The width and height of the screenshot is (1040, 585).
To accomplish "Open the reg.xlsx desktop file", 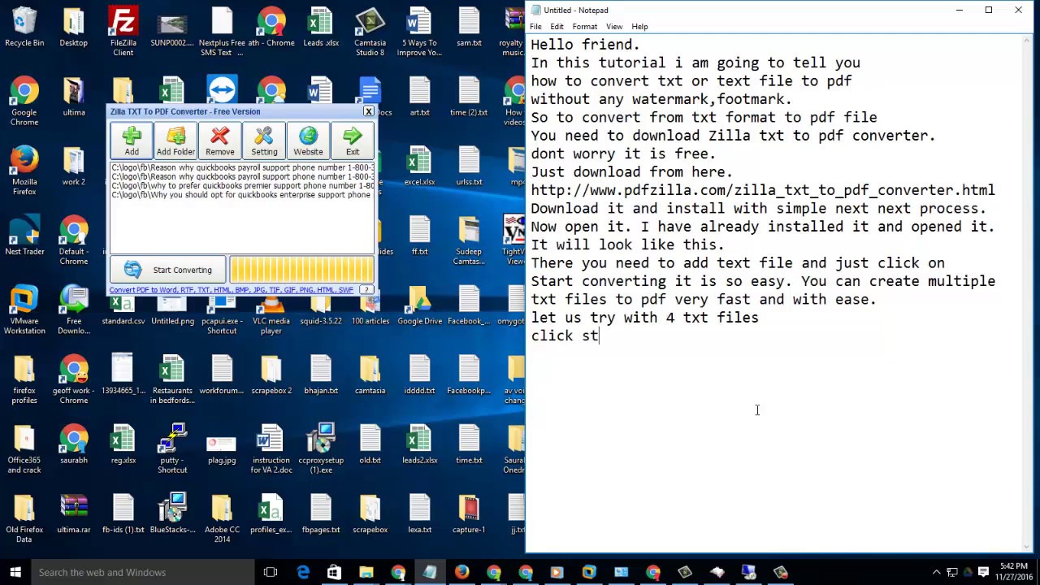I will (x=123, y=444).
